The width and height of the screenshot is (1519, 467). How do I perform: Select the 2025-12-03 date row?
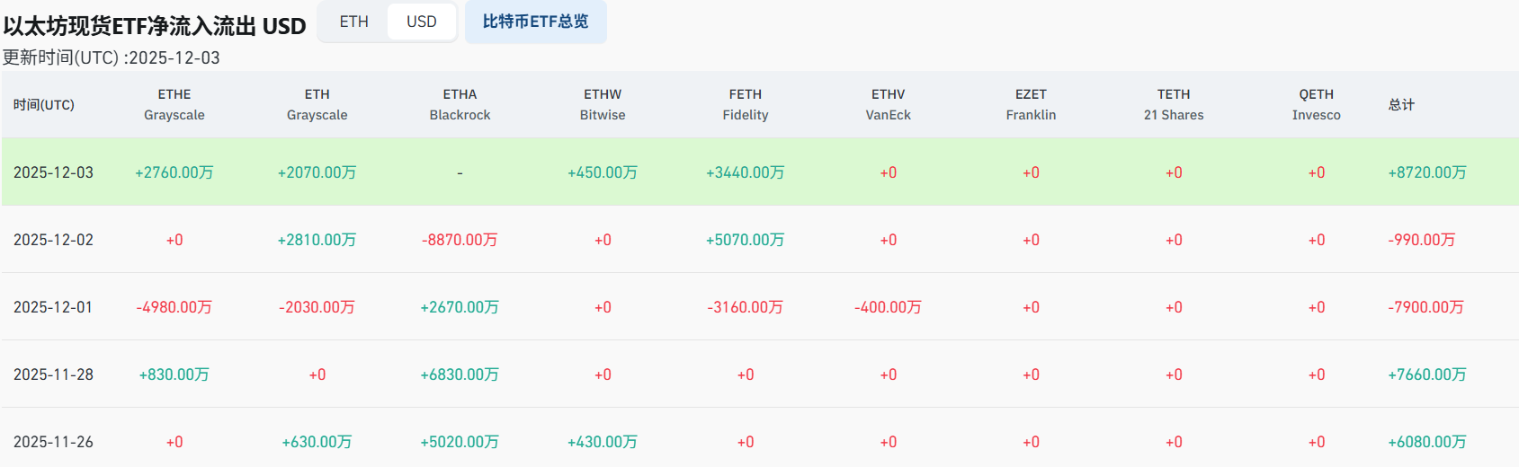tap(54, 172)
